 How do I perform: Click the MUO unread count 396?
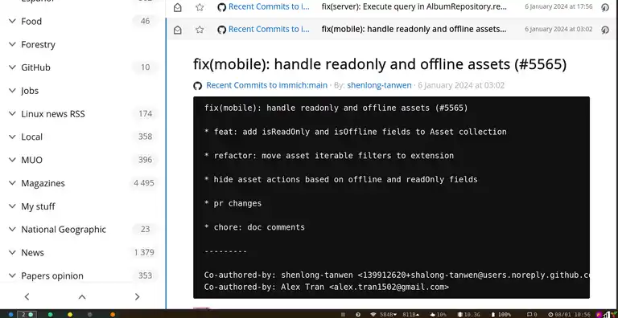[x=145, y=160]
